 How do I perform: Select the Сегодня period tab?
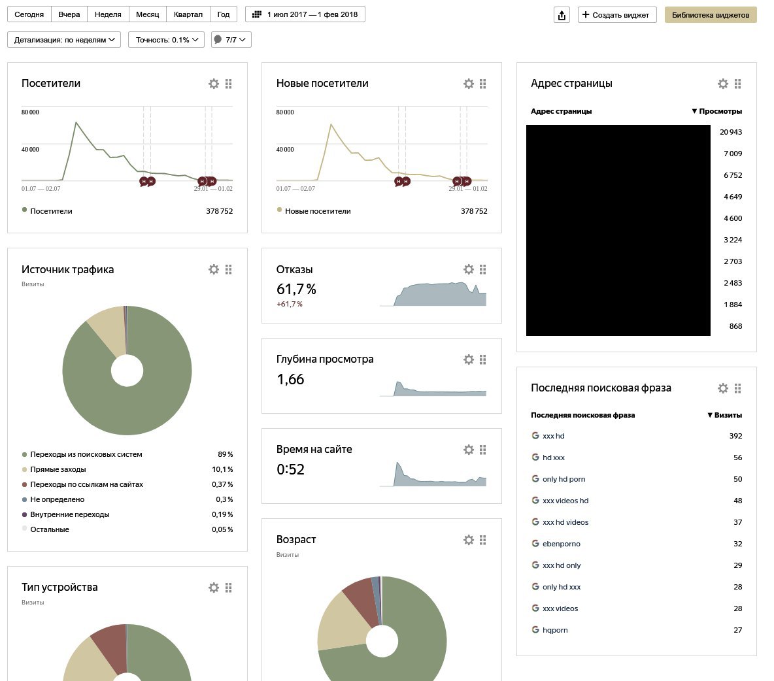[x=29, y=14]
